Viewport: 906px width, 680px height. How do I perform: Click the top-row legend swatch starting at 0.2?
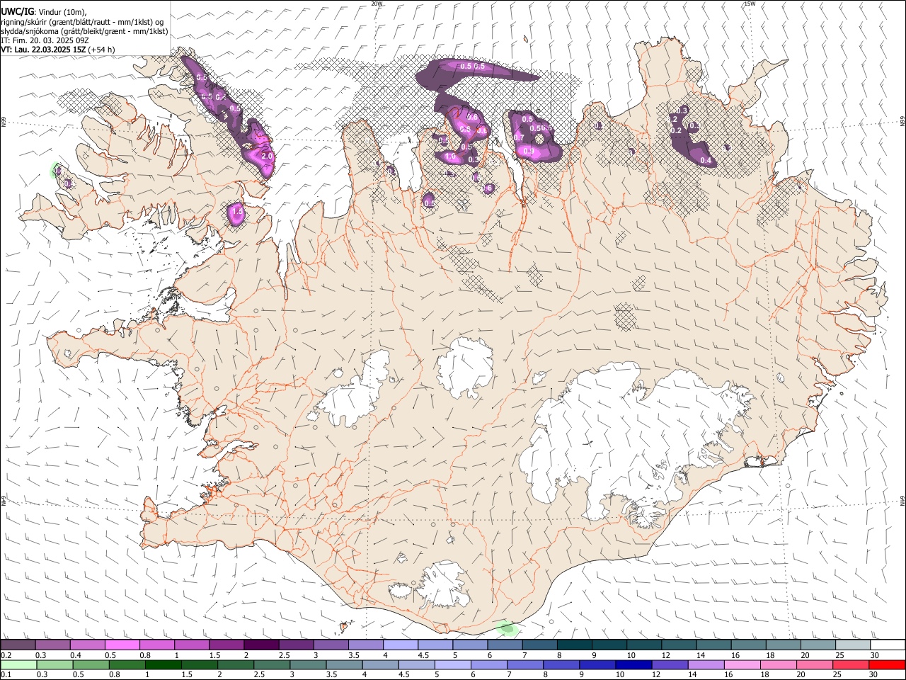coord(18,645)
